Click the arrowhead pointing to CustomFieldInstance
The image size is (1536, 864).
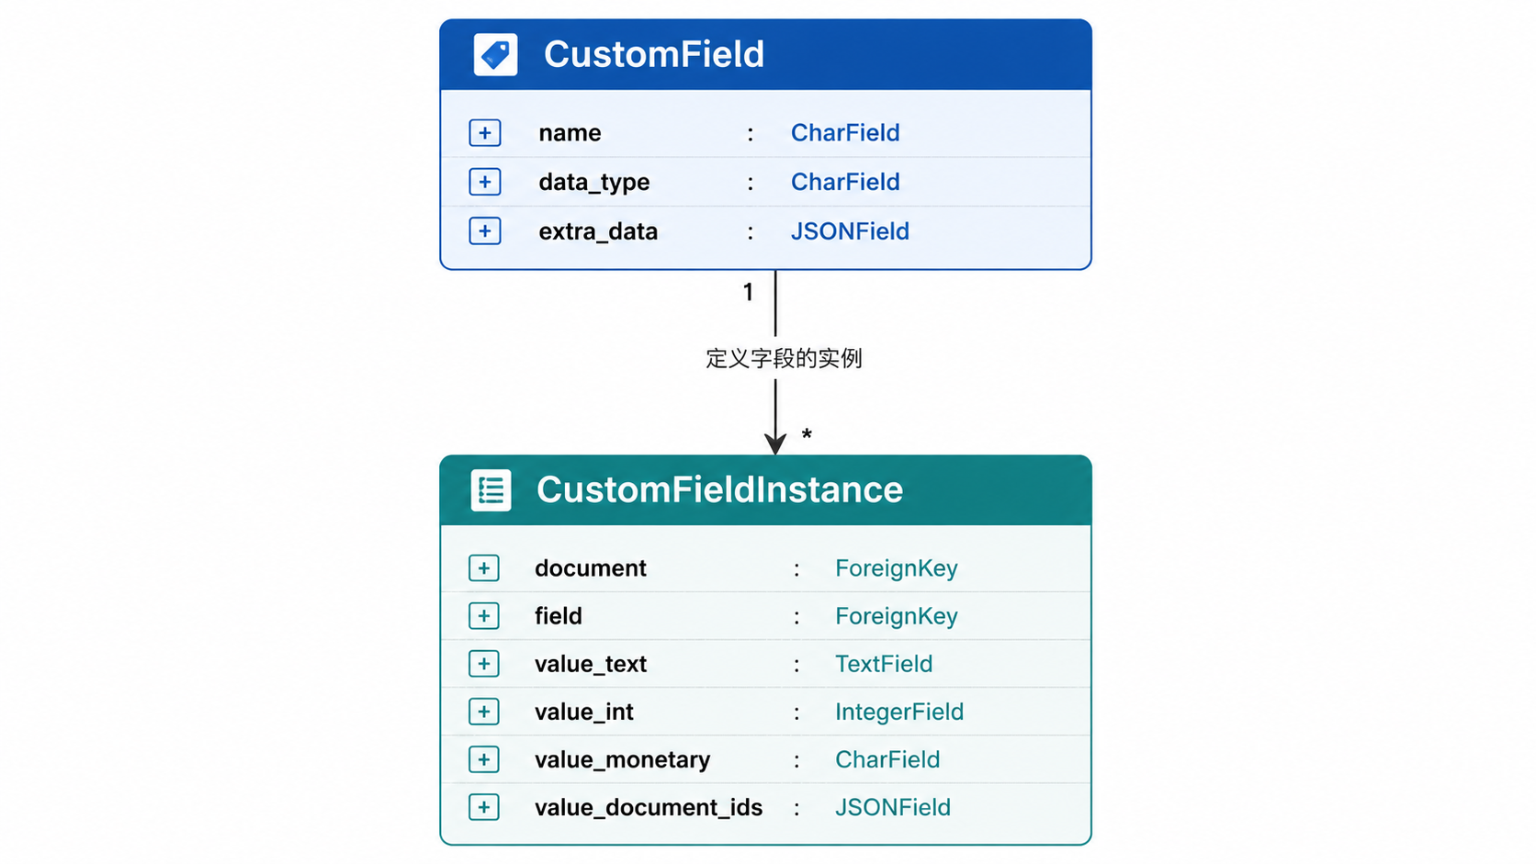tap(775, 443)
